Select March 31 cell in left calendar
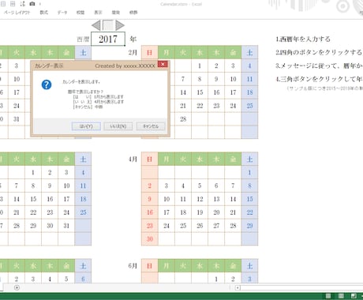The height and width of the screenshot is (300, 363). (x=66, y=226)
